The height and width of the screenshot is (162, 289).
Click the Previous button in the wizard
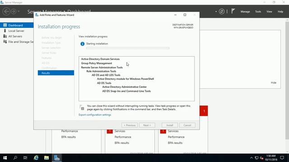(130, 125)
